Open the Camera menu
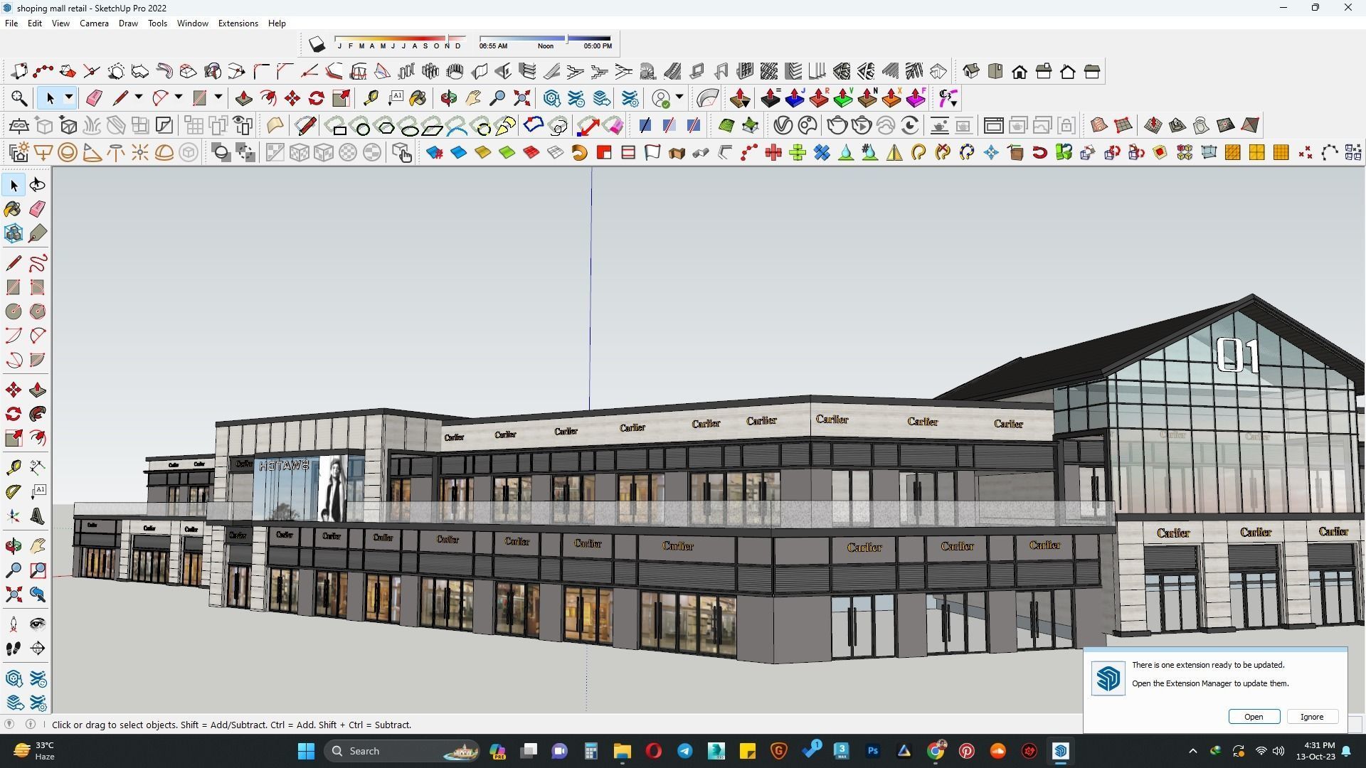The height and width of the screenshot is (768, 1366). [x=94, y=23]
